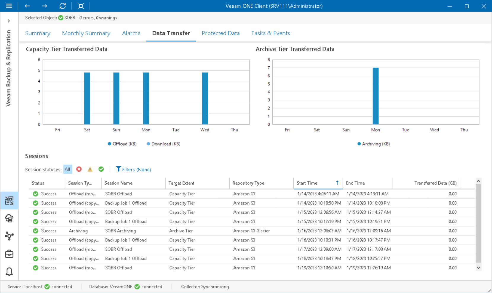Viewport: 492px width, 293px height.
Task: Show only warning sessions
Action: [90, 169]
